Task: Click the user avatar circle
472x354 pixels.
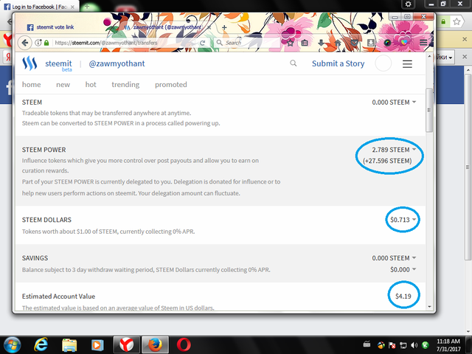Action: point(383,63)
